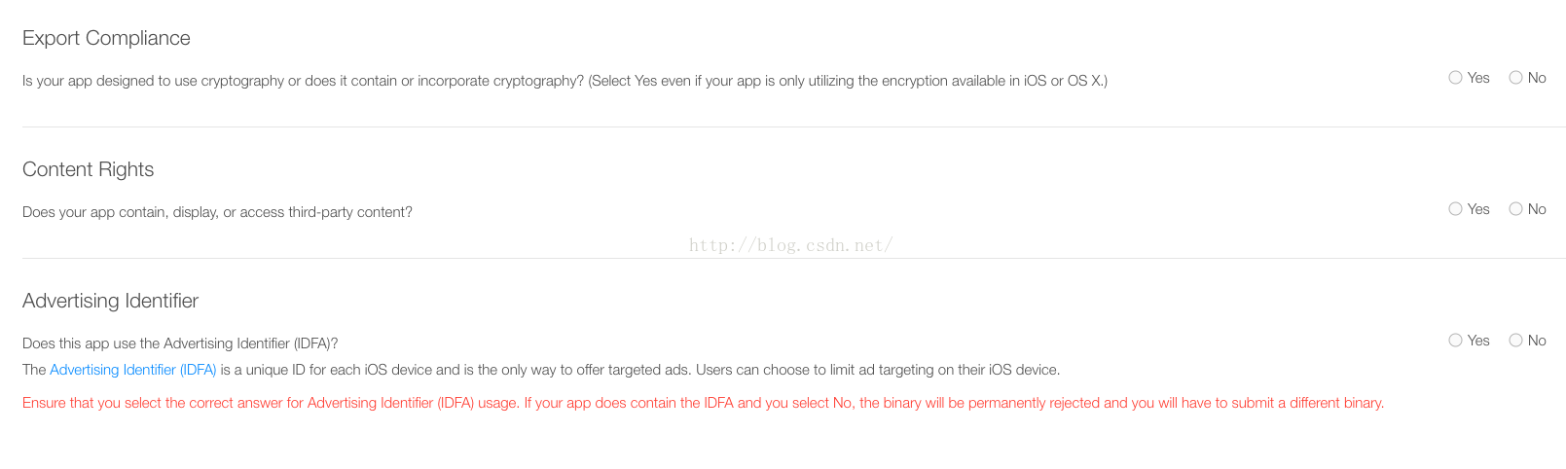This screenshot has width=1566, height=469.
Task: Click the cryptography question text
Action: coord(564,81)
